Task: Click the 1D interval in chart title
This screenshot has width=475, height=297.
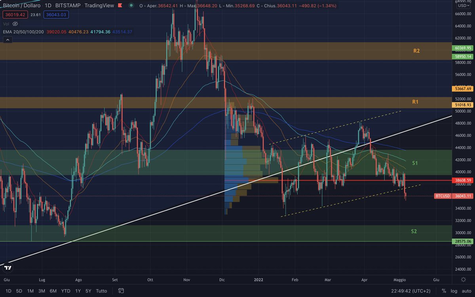Action: click(x=47, y=6)
